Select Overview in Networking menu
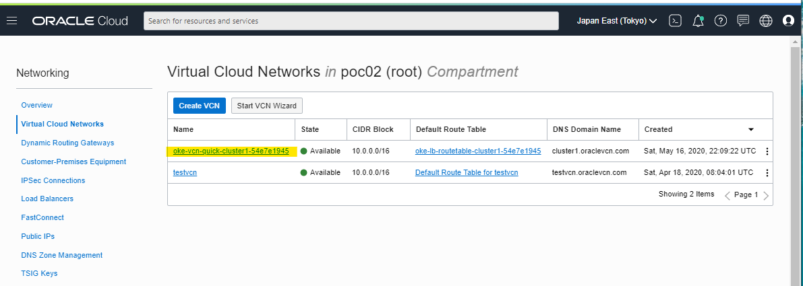803x286 pixels. pyautogui.click(x=37, y=105)
